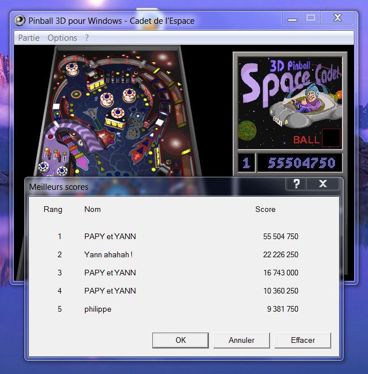Maximize the Pinball 3D window
The width and height of the screenshot is (368, 374).
click(311, 18)
